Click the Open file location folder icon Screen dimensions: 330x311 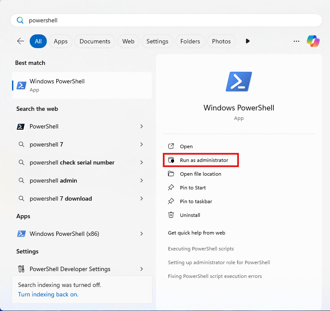(x=171, y=174)
